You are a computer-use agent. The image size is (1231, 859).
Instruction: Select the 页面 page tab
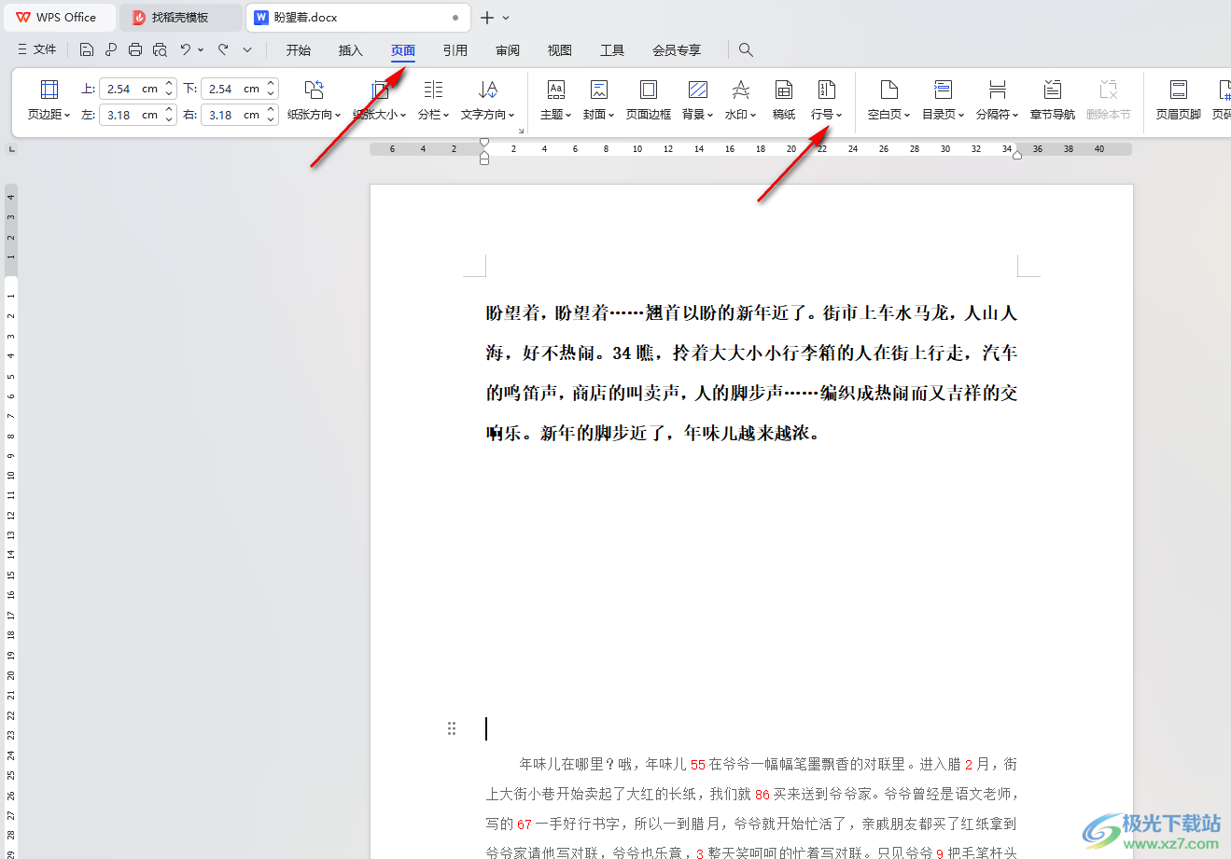pyautogui.click(x=403, y=50)
